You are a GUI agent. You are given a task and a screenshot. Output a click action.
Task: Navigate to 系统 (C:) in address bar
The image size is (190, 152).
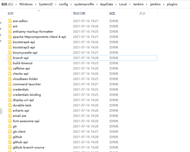[x=7, y=4]
